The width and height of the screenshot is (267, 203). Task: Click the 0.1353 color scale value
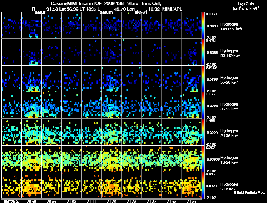coord(211,14)
